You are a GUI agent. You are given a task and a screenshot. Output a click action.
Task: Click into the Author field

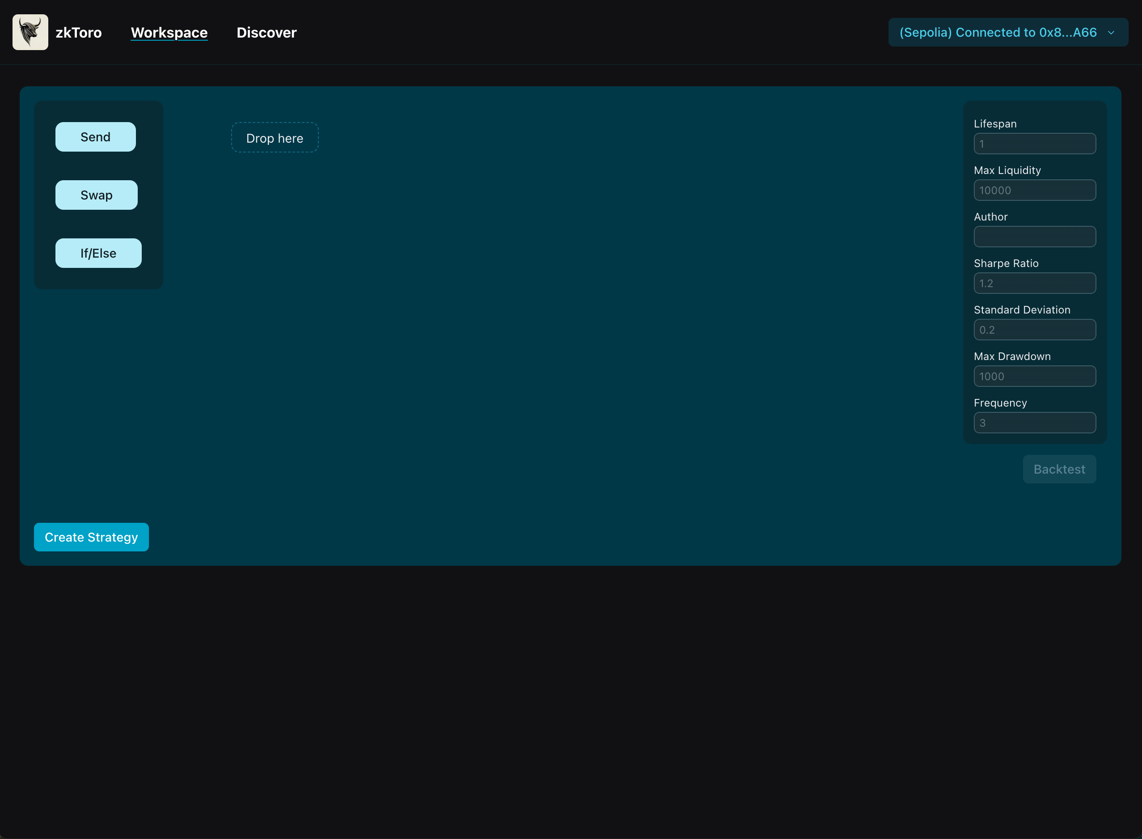pyautogui.click(x=1034, y=237)
